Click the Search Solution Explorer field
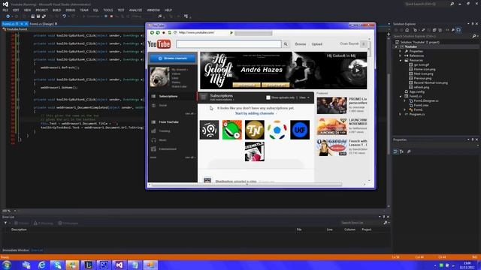The height and width of the screenshot is (270, 481). pos(432,36)
